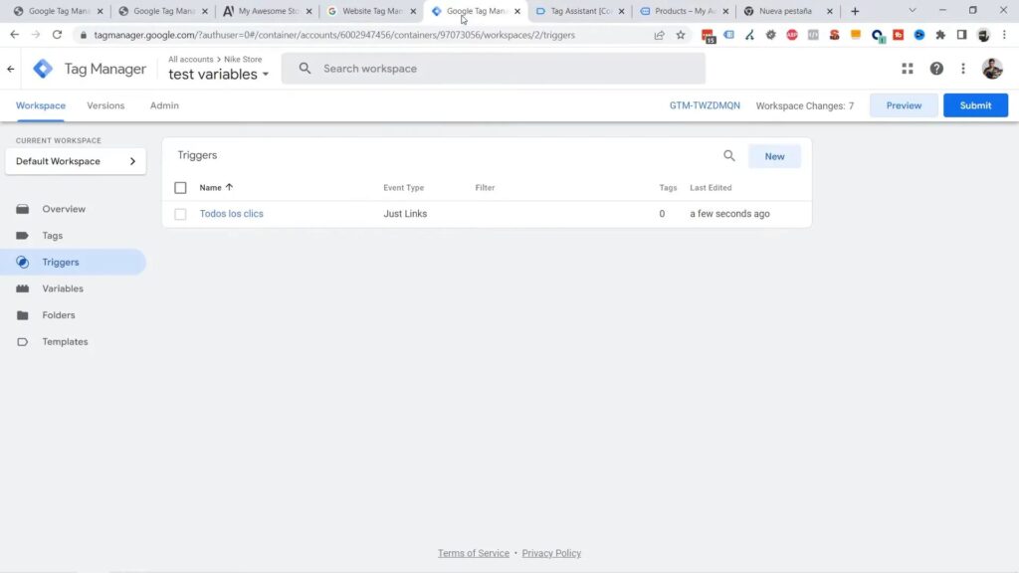The width and height of the screenshot is (1019, 573).
Task: Bookmark this page with star icon
Action: (x=681, y=35)
